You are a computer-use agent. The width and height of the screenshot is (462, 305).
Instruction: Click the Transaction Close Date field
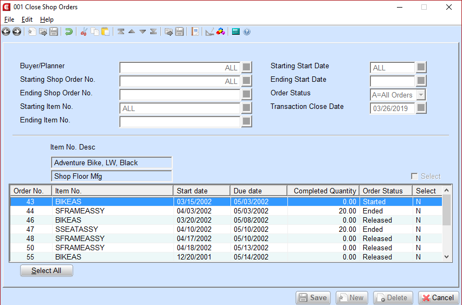393,108
